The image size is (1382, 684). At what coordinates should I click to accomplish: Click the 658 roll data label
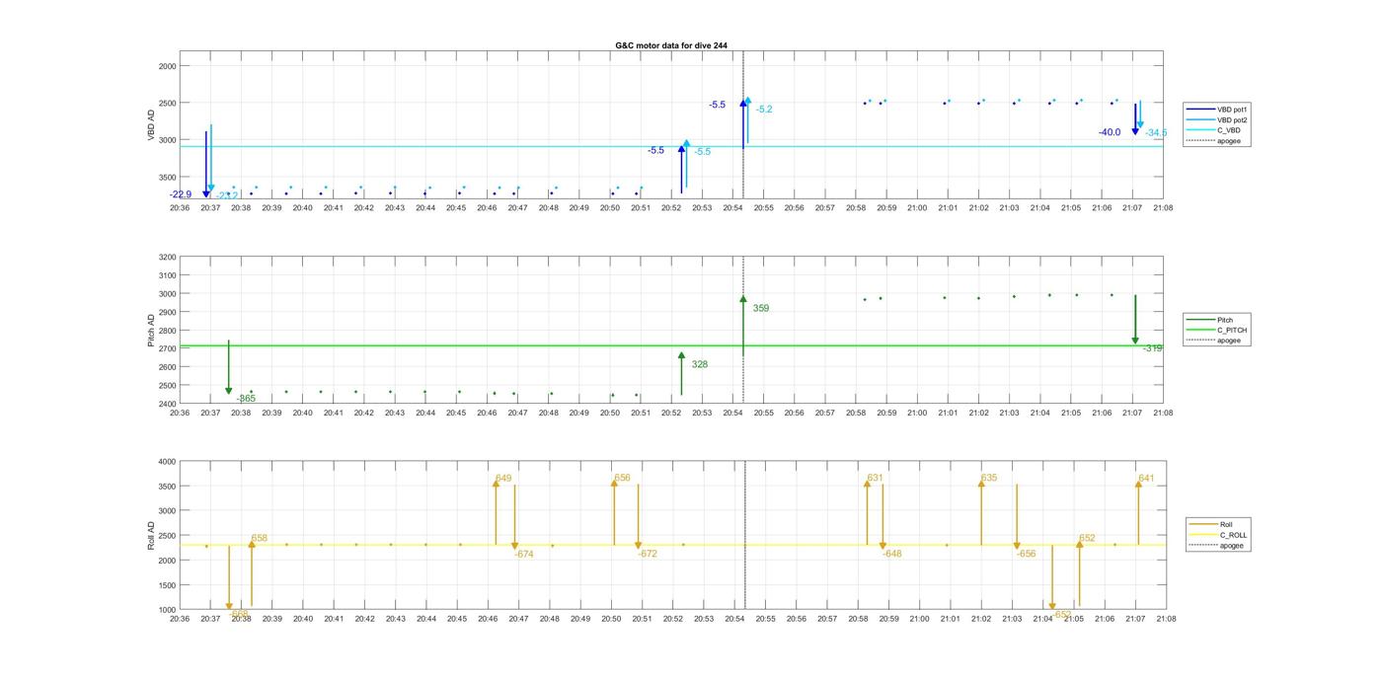(x=260, y=539)
